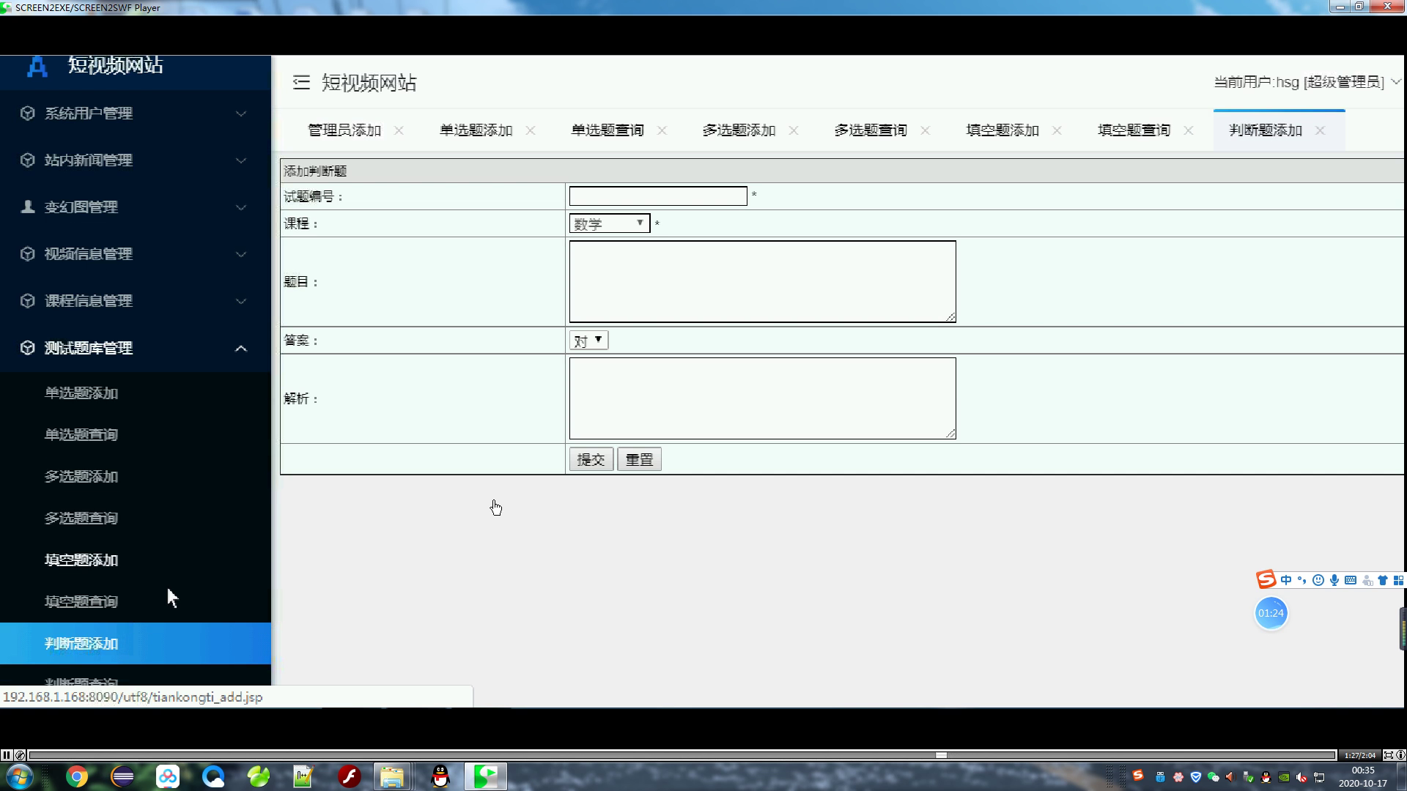Close the 多选题查询 tab
This screenshot has width=1407, height=791.
pyautogui.click(x=926, y=130)
